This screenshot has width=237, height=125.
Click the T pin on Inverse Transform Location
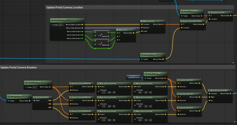coord(182,24)
